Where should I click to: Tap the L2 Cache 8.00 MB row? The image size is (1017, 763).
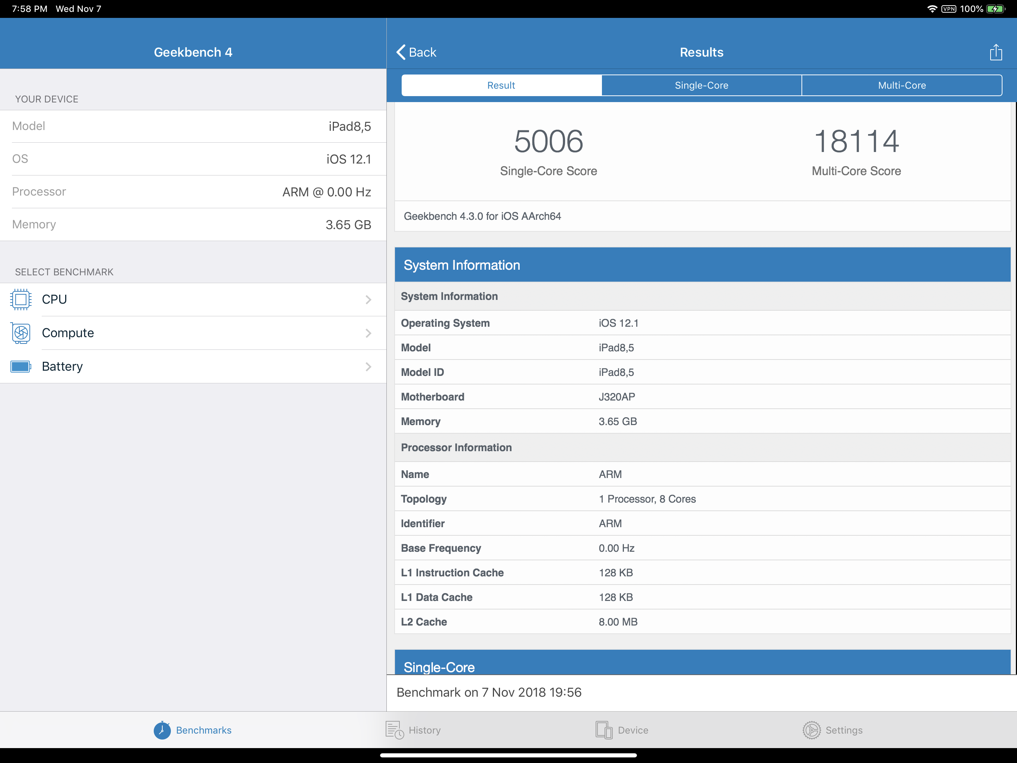[702, 622]
